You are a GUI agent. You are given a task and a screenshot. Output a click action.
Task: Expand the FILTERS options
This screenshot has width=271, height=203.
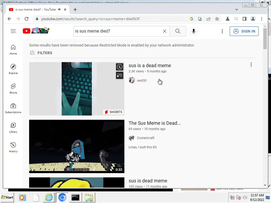[x=41, y=53]
